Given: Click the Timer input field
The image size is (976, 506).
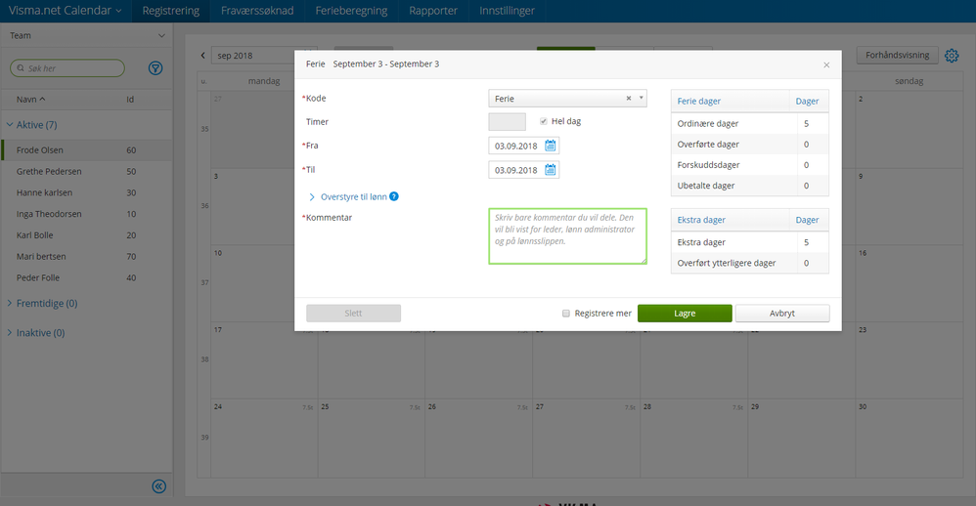Looking at the screenshot, I should 507,122.
